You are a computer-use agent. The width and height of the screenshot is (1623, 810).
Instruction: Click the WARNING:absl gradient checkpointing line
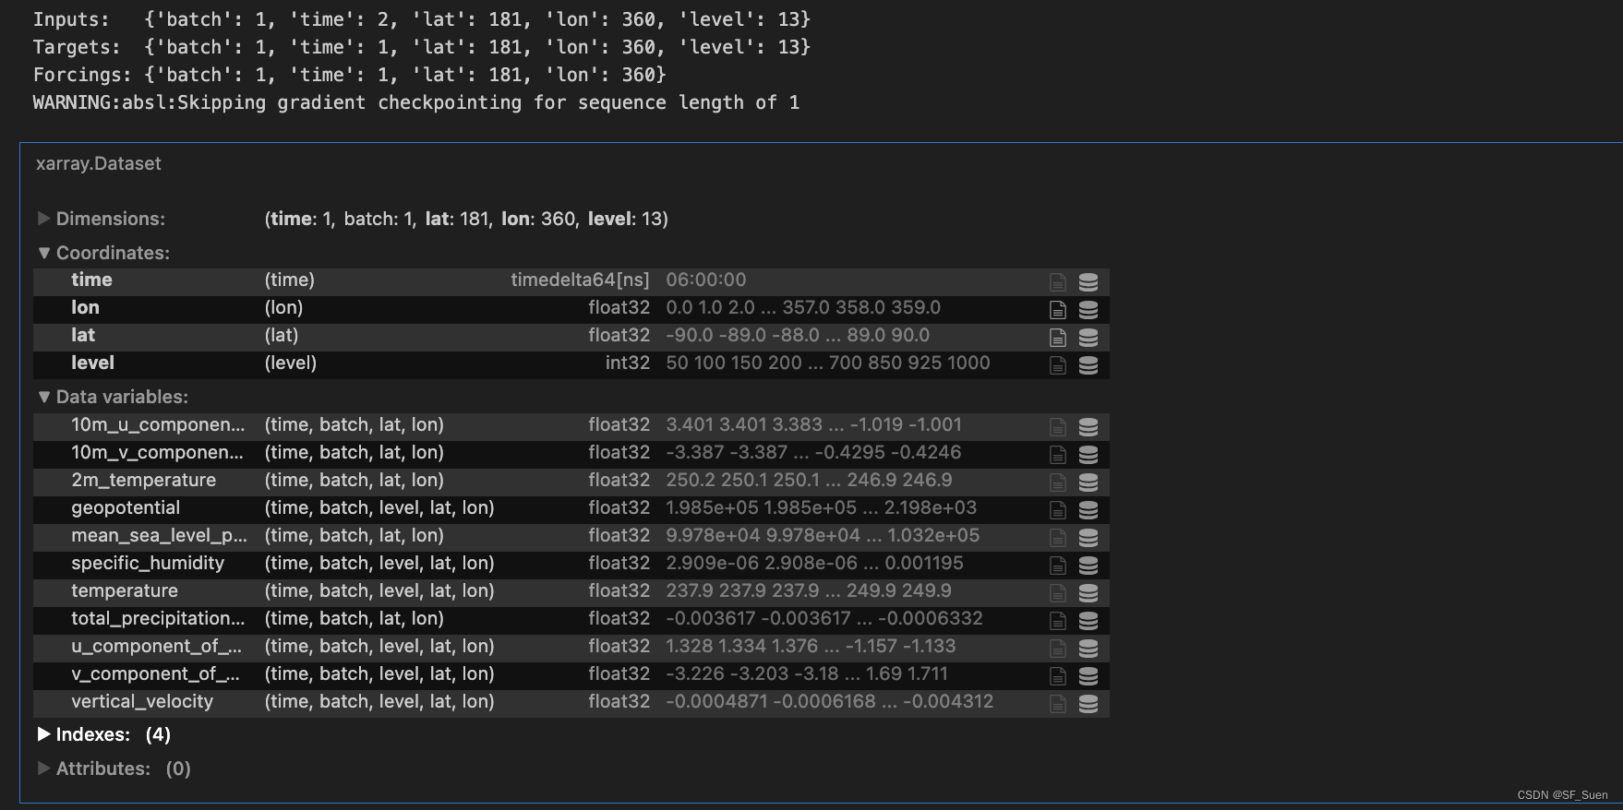(416, 102)
